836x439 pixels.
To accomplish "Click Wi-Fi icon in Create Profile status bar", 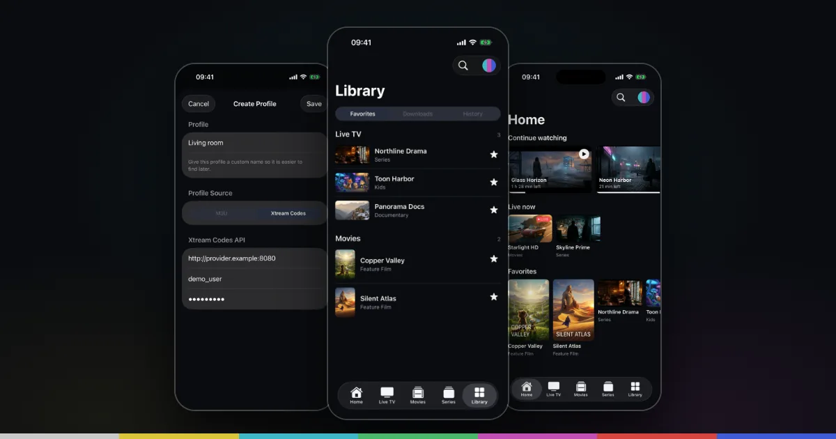I will [x=304, y=77].
